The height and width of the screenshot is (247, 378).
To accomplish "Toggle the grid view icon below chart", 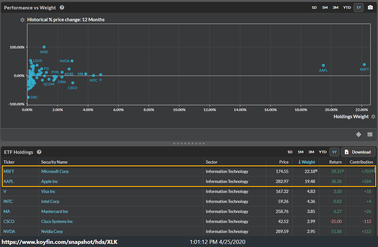I will pyautogui.click(x=370, y=134).
